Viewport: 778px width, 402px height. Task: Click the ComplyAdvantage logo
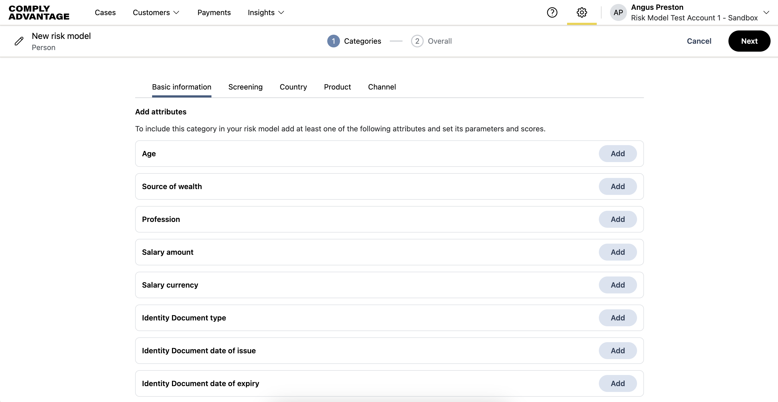[x=39, y=12]
